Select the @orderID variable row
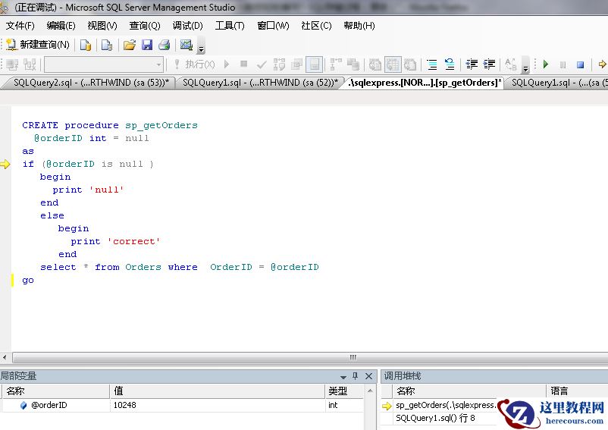The width and height of the screenshot is (608, 430). (182, 405)
